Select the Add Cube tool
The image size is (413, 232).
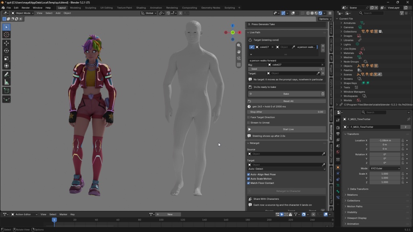pyautogui.click(x=6, y=91)
